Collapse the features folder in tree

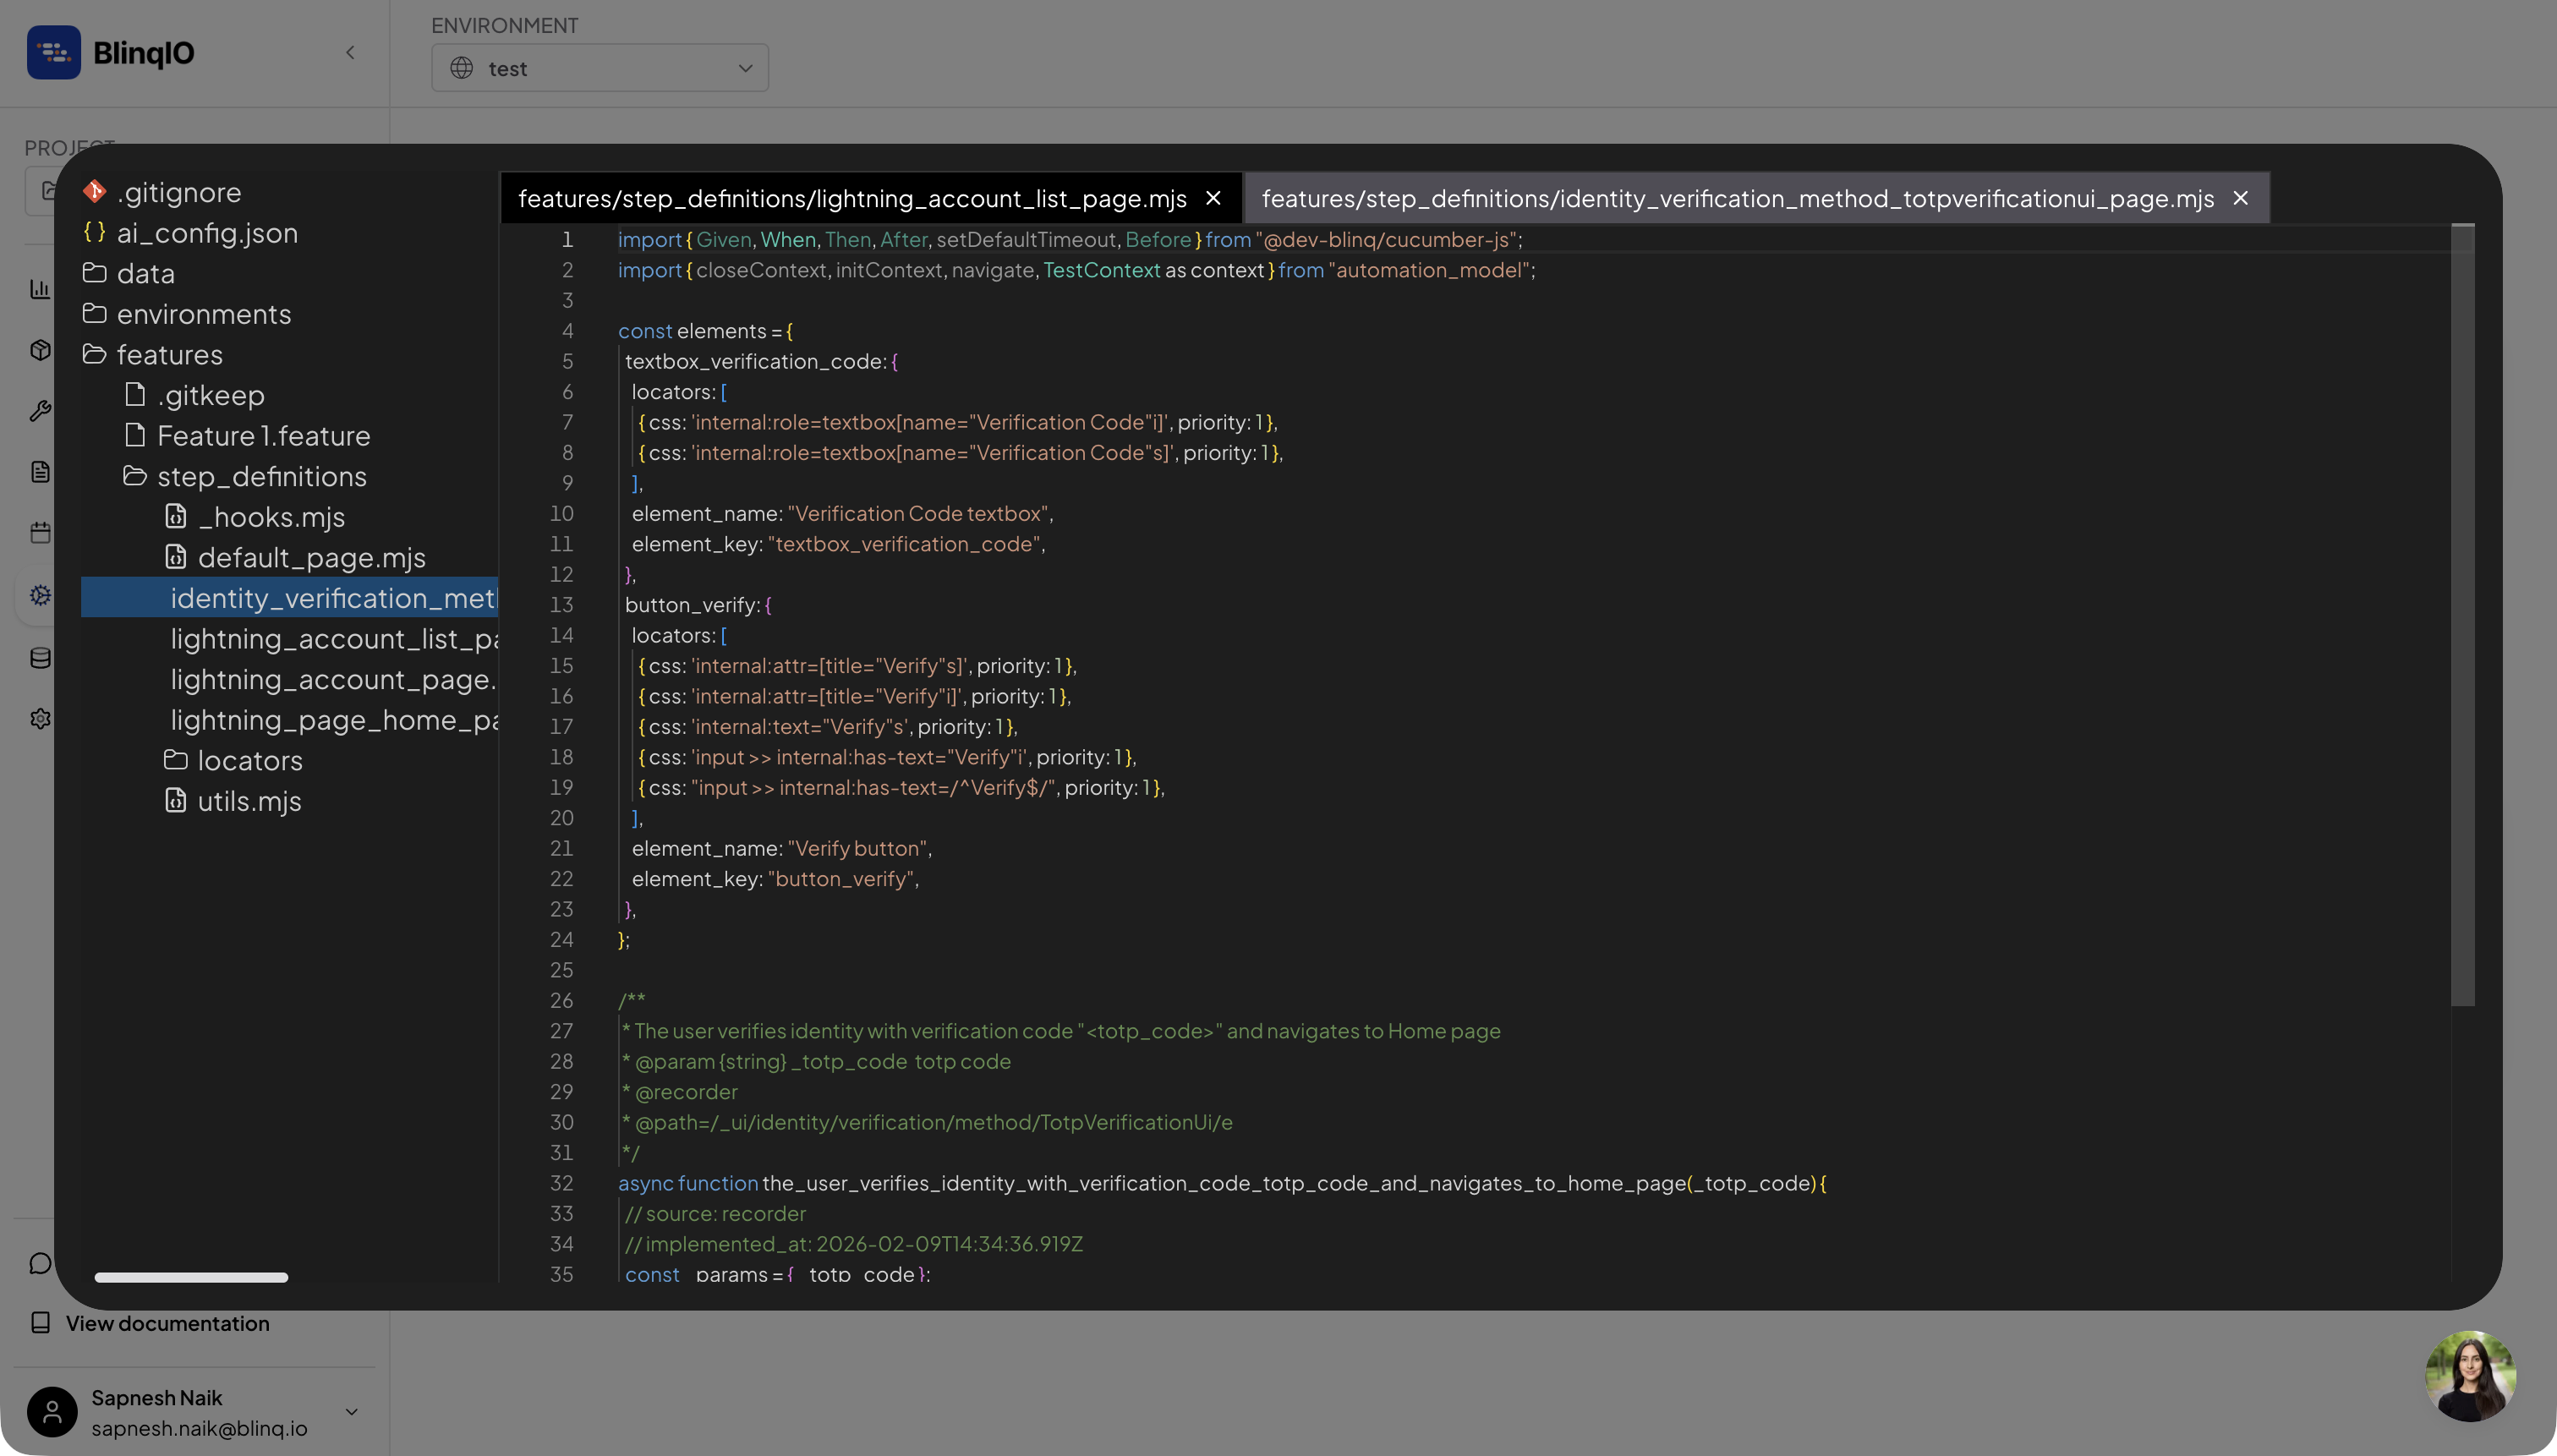(169, 354)
